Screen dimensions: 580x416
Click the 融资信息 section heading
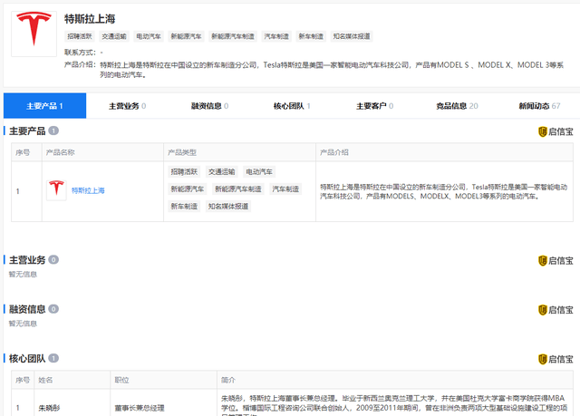pos(27,309)
